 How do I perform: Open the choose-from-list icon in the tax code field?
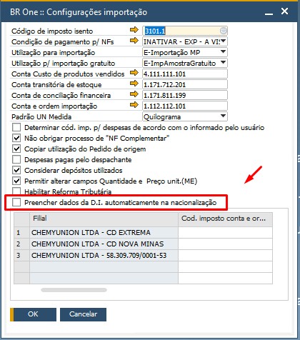223,31
